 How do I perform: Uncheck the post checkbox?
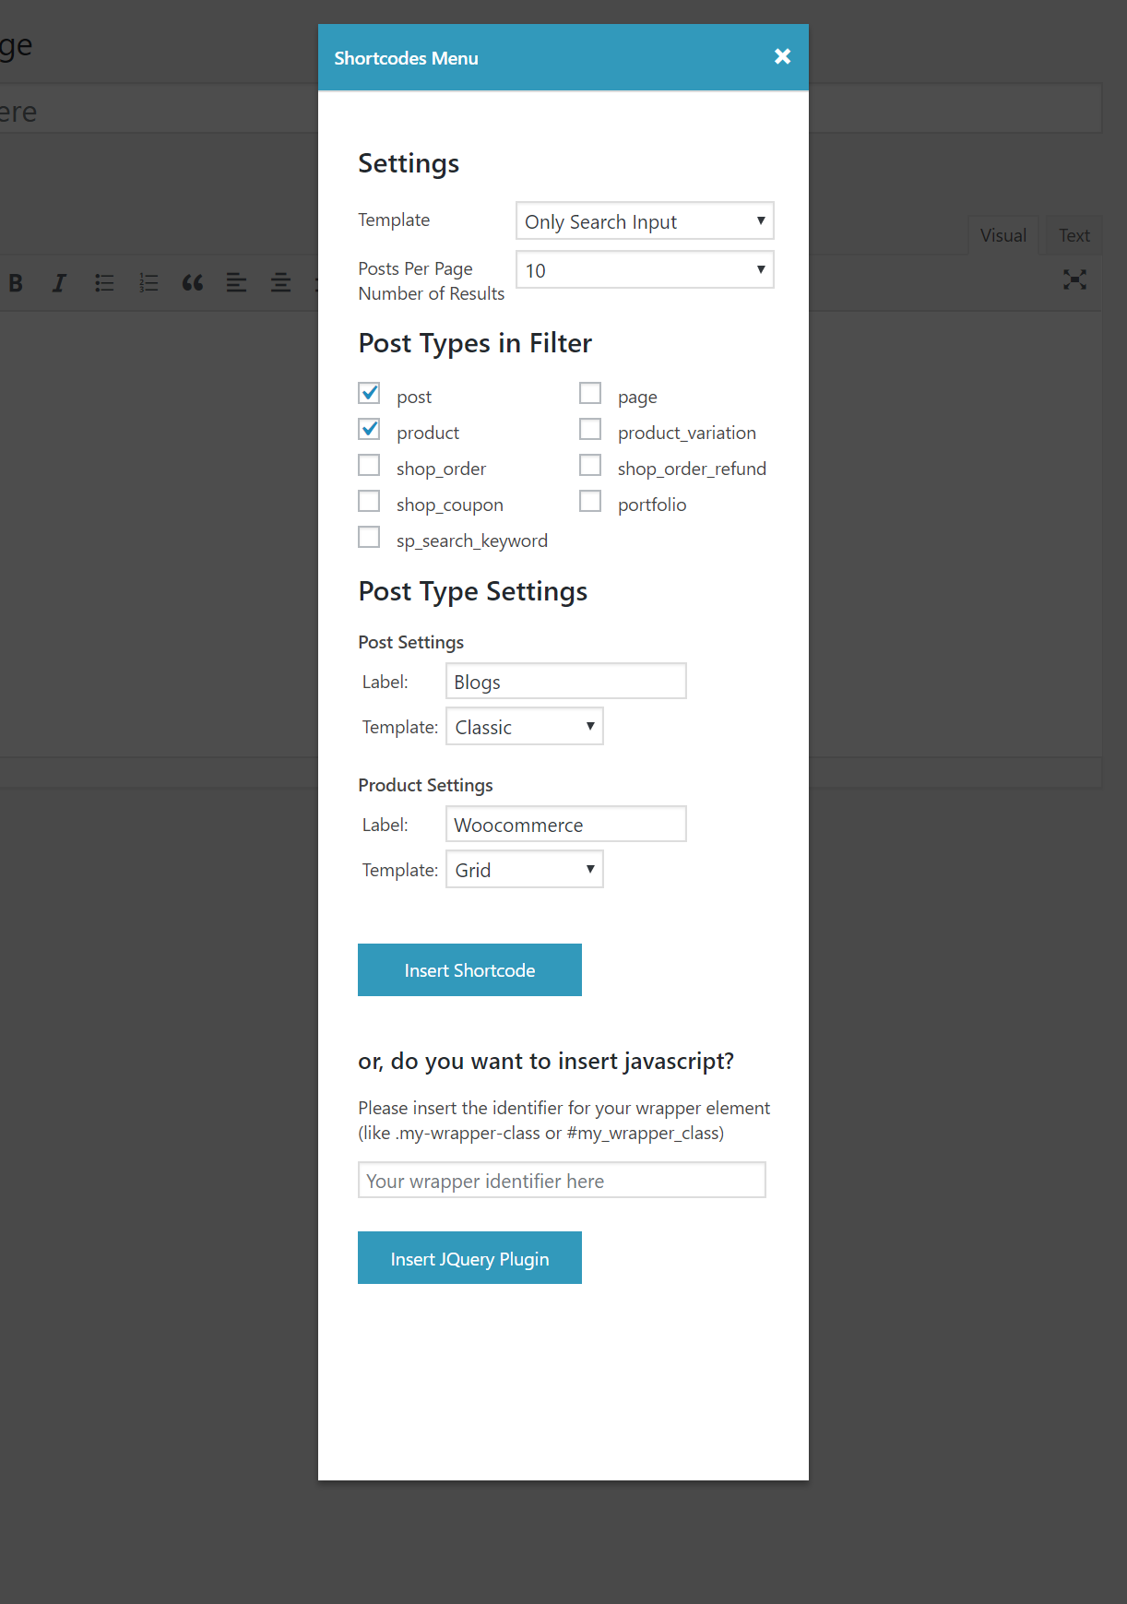369,394
